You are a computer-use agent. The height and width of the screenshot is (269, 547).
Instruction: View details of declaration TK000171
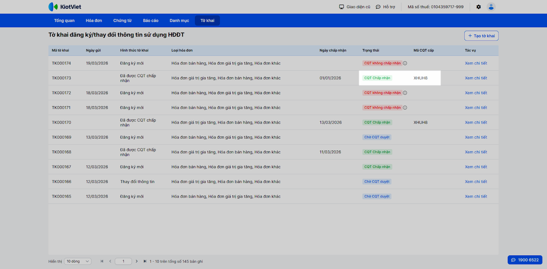pos(476,108)
